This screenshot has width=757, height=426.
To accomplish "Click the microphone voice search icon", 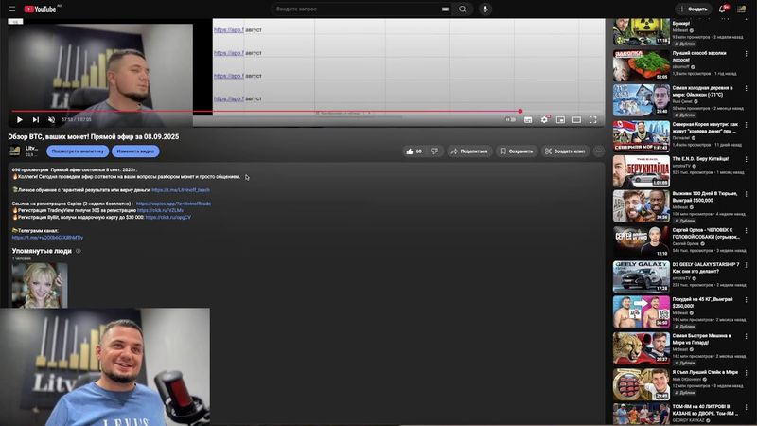I will pyautogui.click(x=485, y=9).
